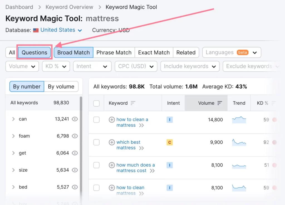Select the Questions tab
Viewport: 285px width, 205px height.
[34, 52]
